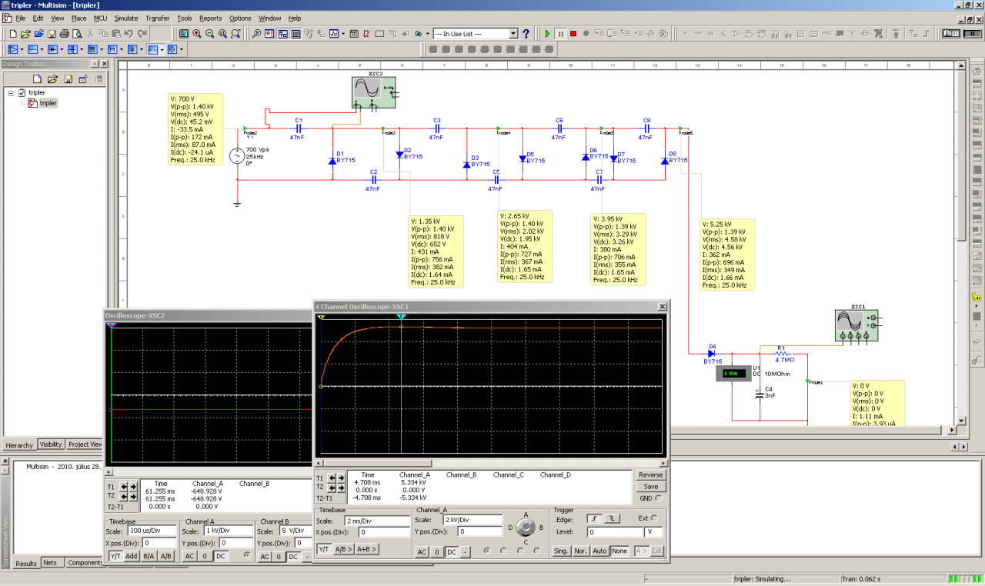
Task: Toggle DC coupling in 4 Channel Oscilloscope
Action: pos(451,551)
